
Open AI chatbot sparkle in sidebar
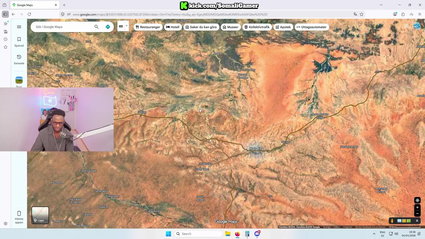[x=5, y=24]
